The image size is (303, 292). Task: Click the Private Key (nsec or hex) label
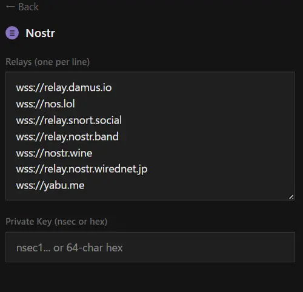(56, 222)
